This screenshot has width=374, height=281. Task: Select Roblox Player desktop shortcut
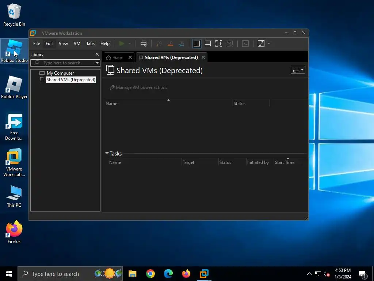point(14,87)
